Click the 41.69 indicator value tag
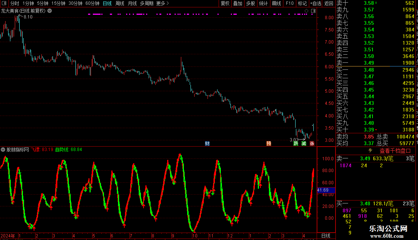 pos(326,190)
